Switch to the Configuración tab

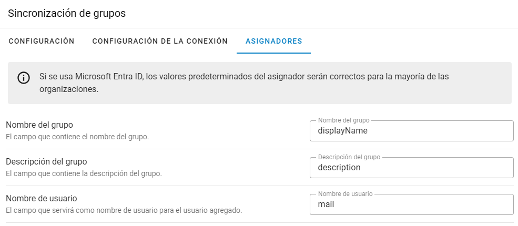42,41
